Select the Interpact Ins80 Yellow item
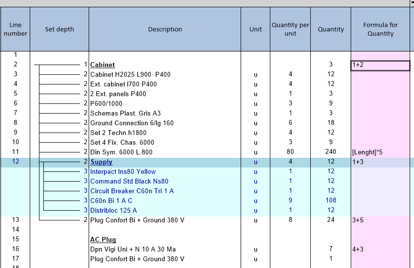The width and height of the screenshot is (414, 268). (x=123, y=171)
